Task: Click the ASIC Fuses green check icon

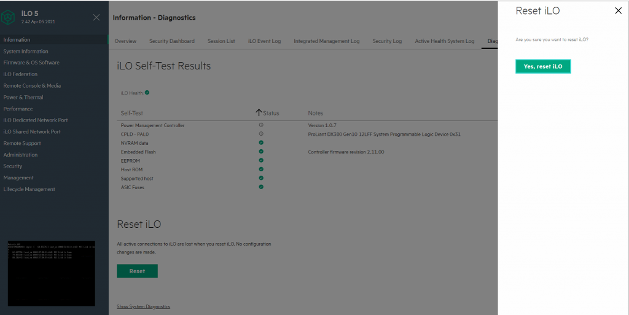Action: [261, 187]
